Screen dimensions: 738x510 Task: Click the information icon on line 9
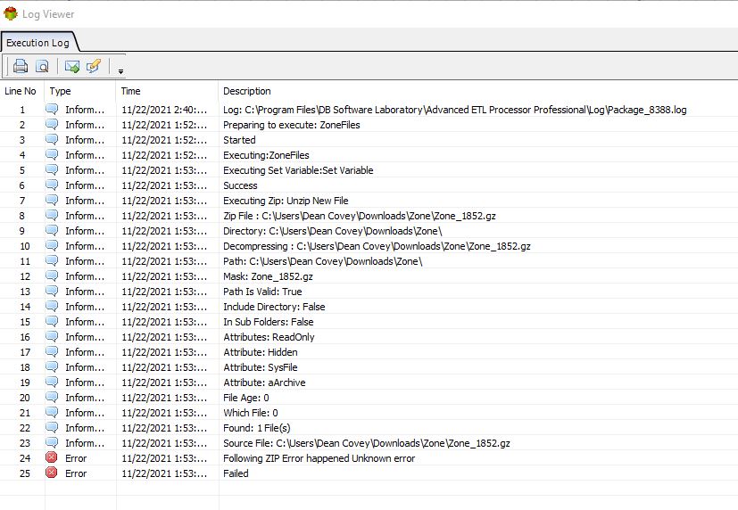[52, 230]
